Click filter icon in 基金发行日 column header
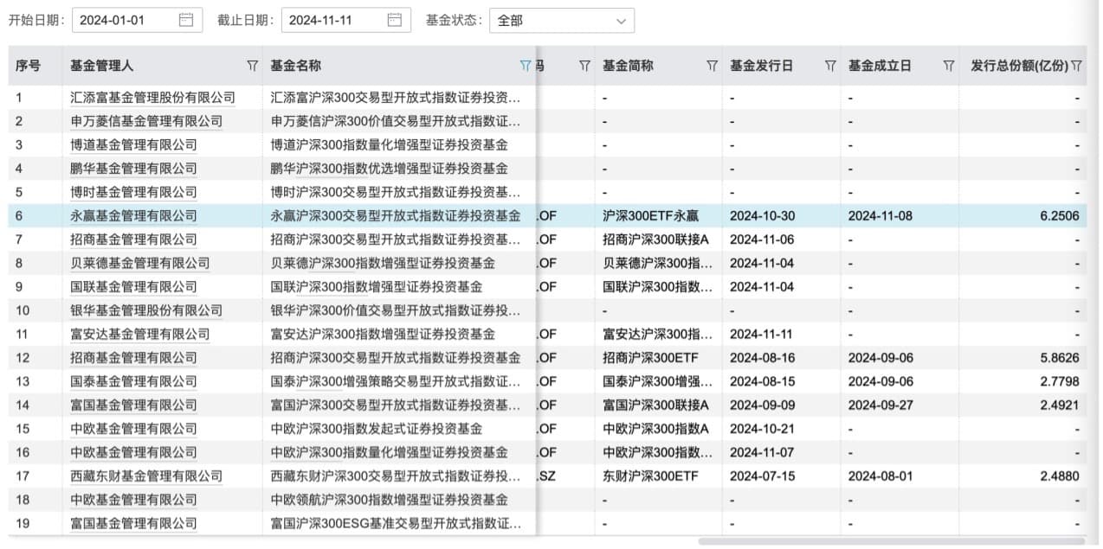The height and width of the screenshot is (549, 1103). coord(830,66)
